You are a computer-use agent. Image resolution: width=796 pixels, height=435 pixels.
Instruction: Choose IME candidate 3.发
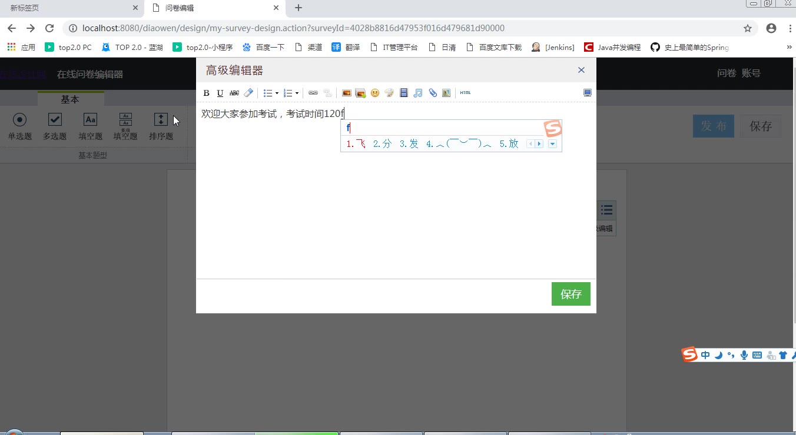pos(409,143)
